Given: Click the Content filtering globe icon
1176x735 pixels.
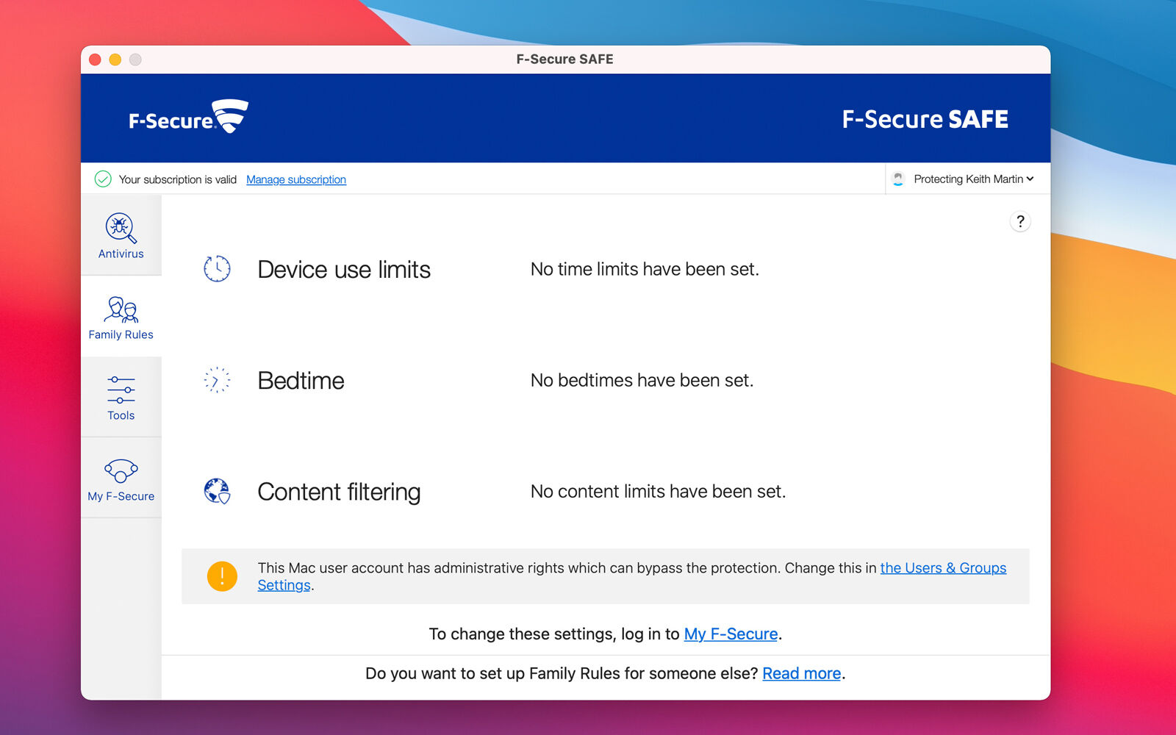Looking at the screenshot, I should click(x=217, y=491).
